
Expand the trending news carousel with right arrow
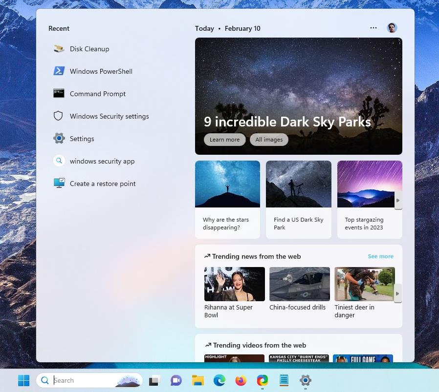point(398,293)
